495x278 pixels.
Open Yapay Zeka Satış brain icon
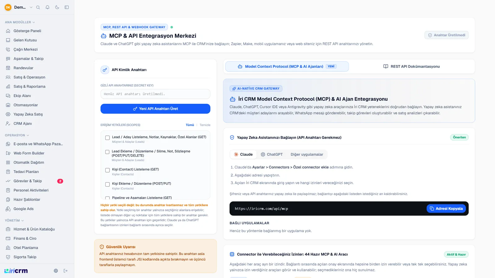8,114
